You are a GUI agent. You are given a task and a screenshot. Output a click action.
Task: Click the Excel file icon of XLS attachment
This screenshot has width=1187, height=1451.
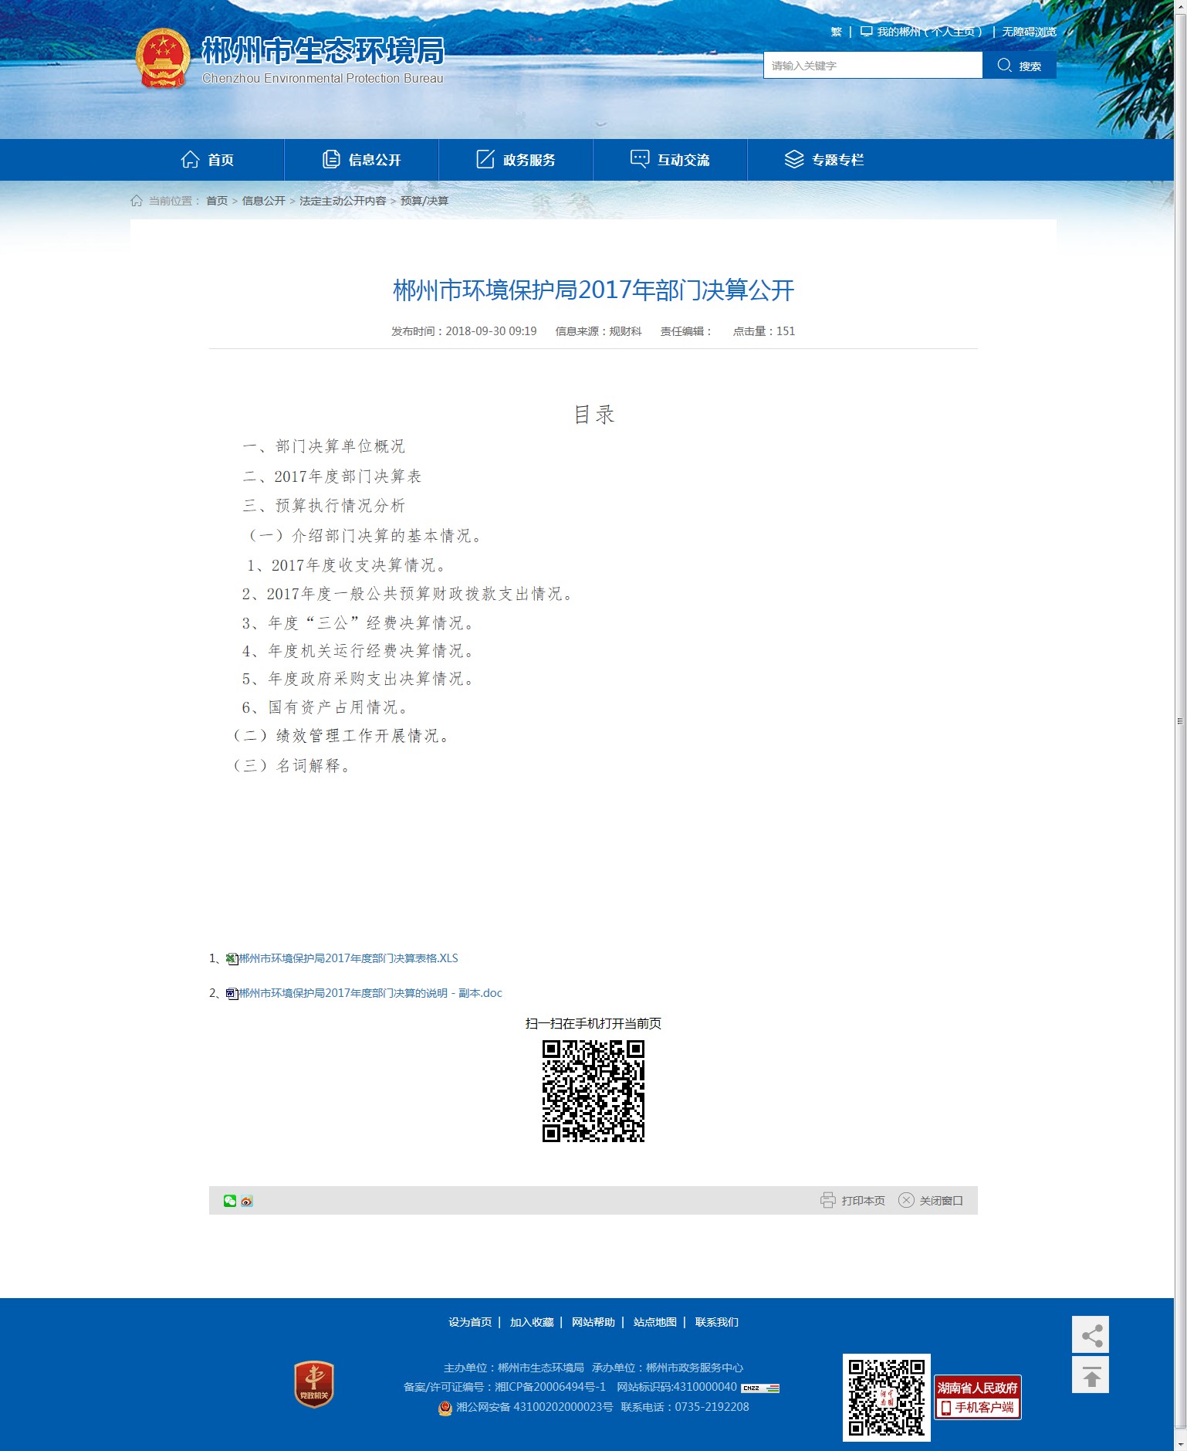232,959
